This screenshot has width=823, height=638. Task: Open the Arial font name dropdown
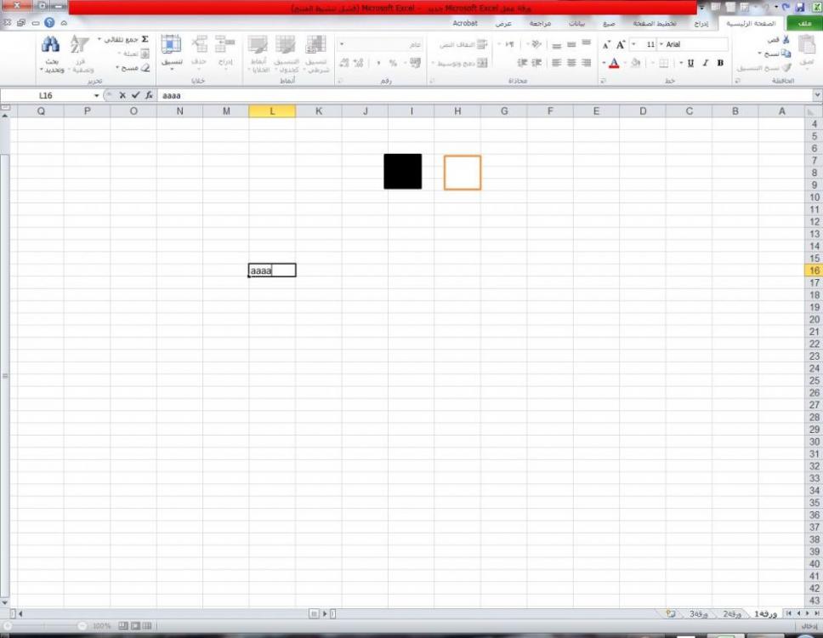[661, 44]
